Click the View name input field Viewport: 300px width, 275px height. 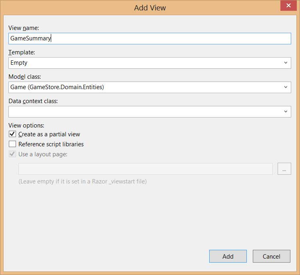(x=150, y=38)
